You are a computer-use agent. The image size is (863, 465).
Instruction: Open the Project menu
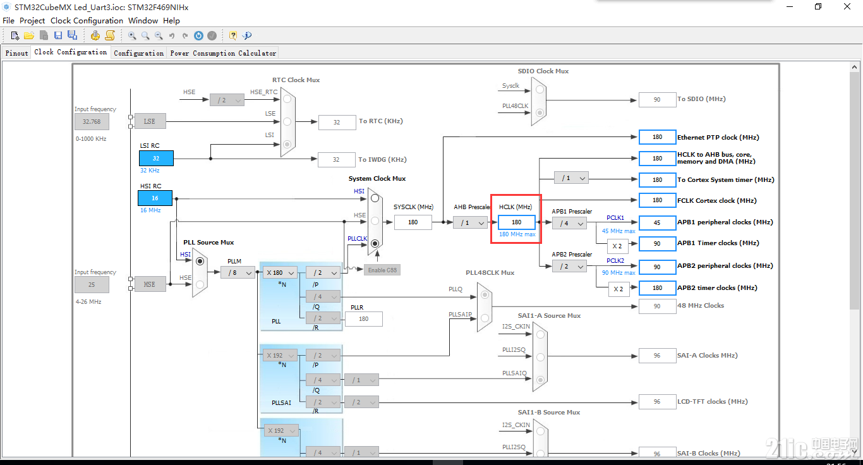[x=32, y=20]
